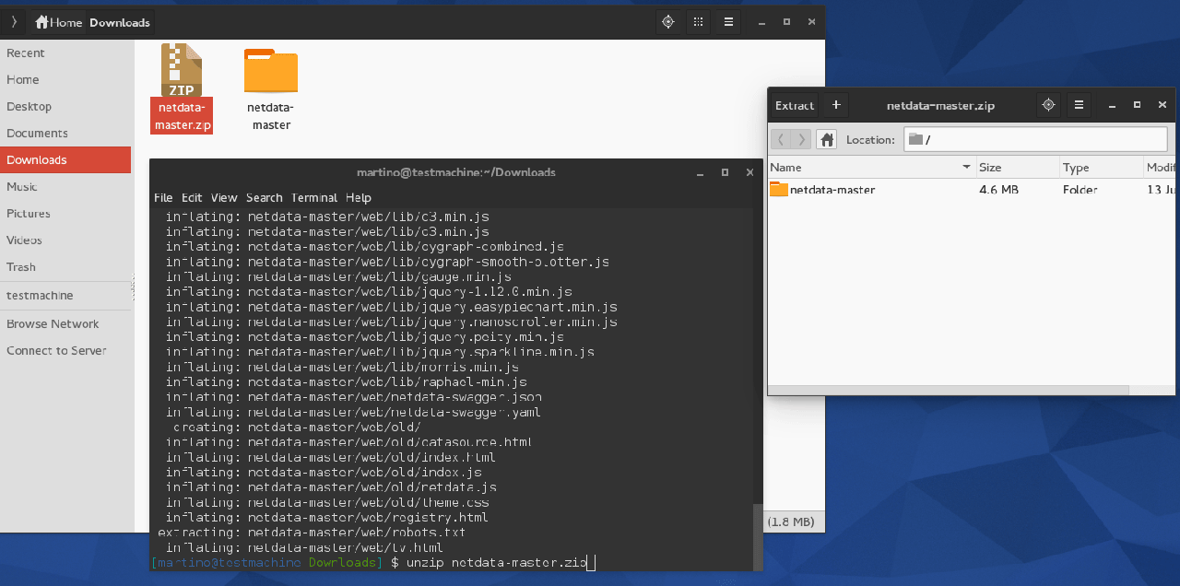Click the archive manager search icon
This screenshot has width=1180, height=586.
[1047, 105]
